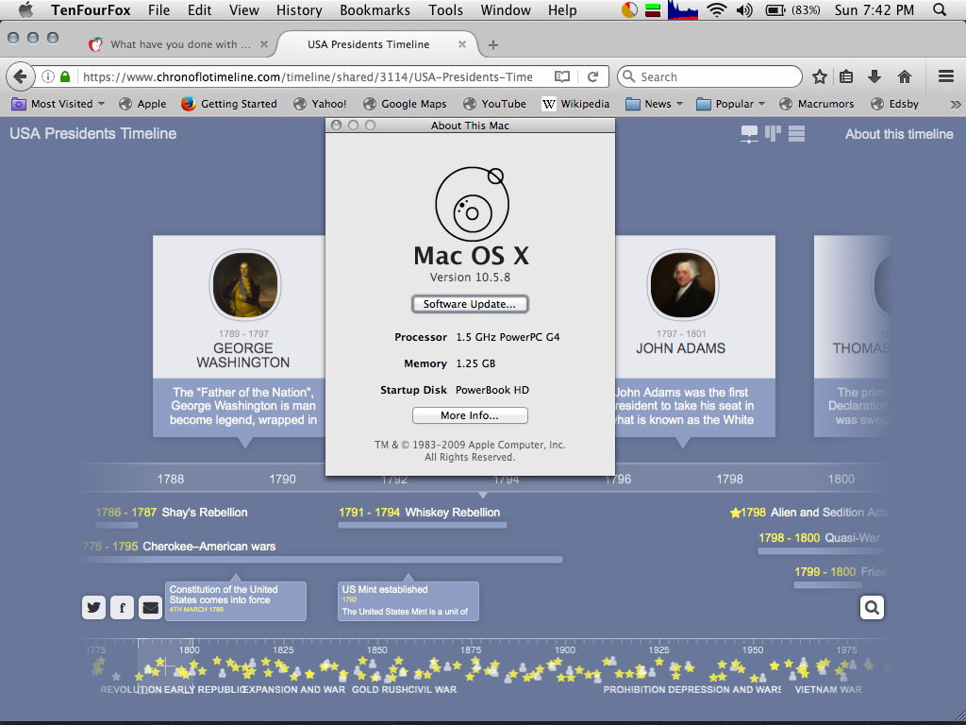The image size is (966, 725).
Task: Open the Wikipedia bookmark
Action: point(576,104)
